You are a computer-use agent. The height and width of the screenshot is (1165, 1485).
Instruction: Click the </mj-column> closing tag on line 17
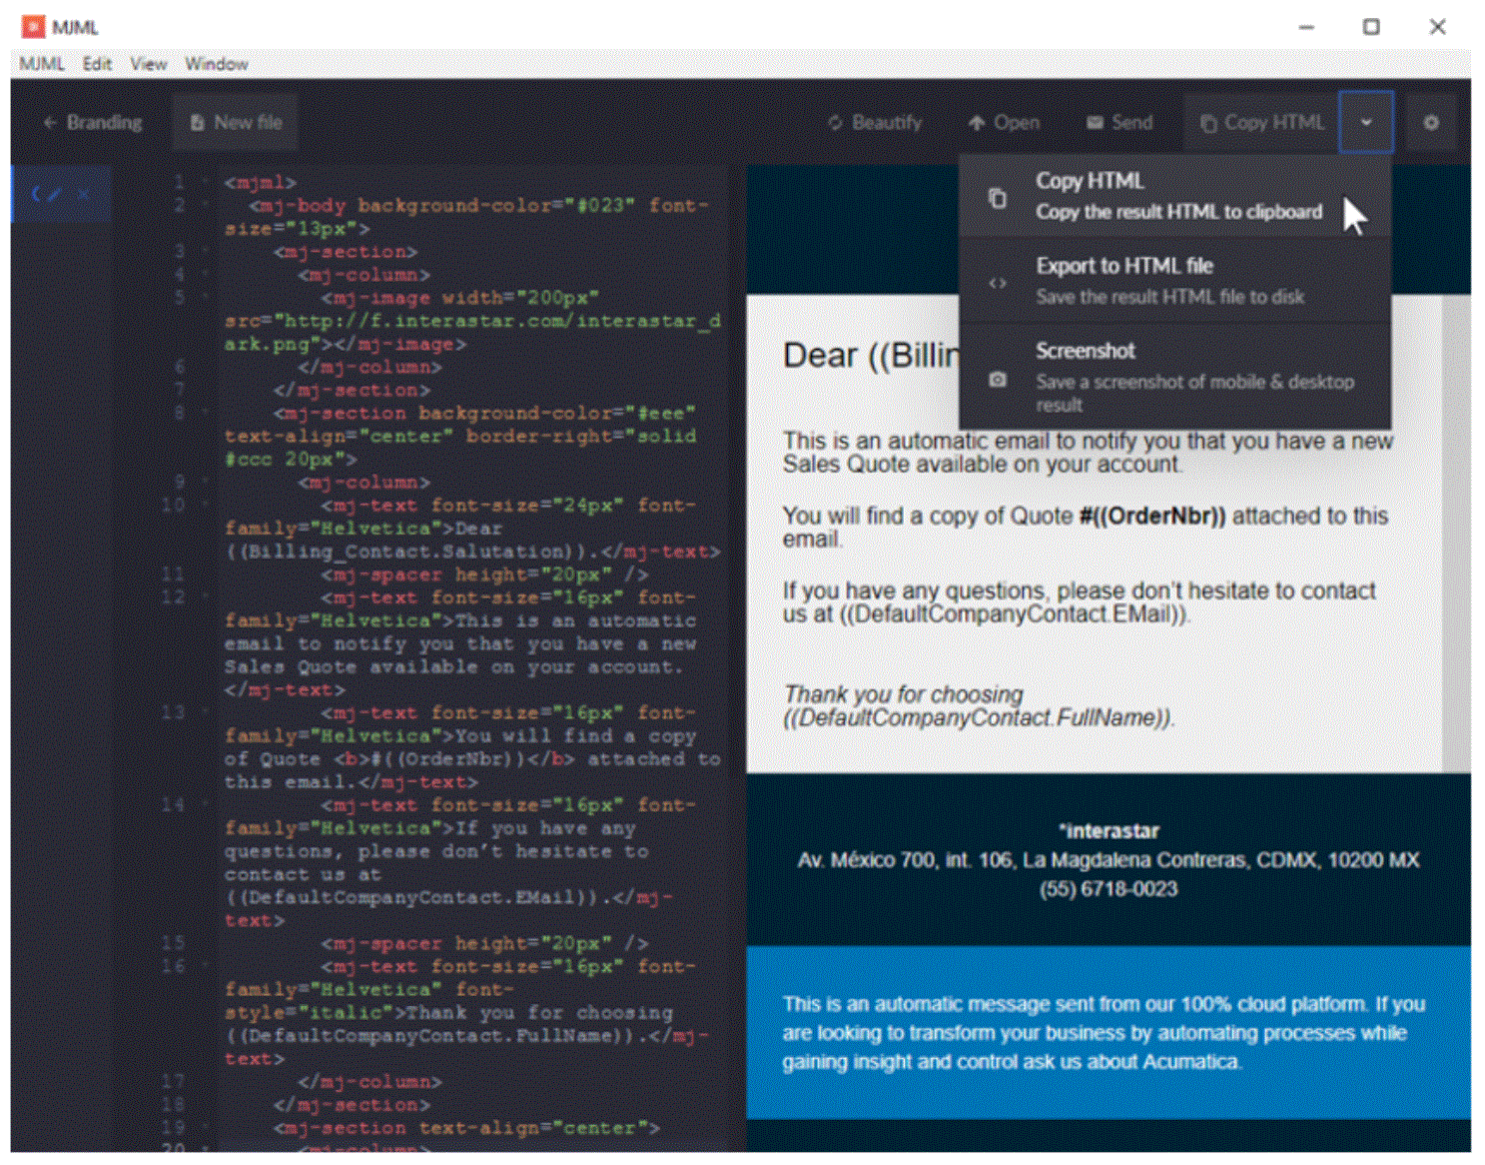point(370,1082)
